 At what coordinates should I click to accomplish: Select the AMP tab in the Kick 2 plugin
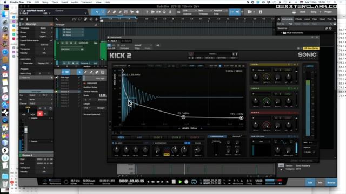click(139, 137)
